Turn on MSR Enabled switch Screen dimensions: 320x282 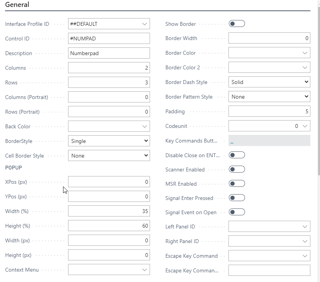(237, 184)
